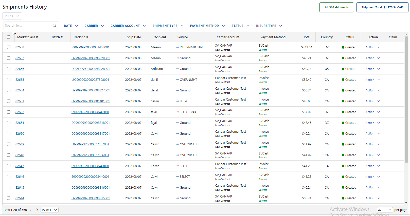Open tracking number Z999999920000003453001
The image size is (410, 216).
pos(90,47)
